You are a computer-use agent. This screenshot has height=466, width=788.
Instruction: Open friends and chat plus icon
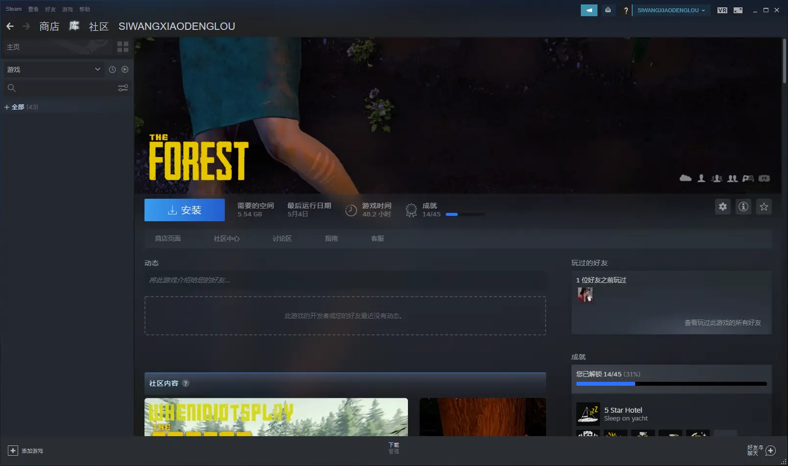[x=771, y=451]
